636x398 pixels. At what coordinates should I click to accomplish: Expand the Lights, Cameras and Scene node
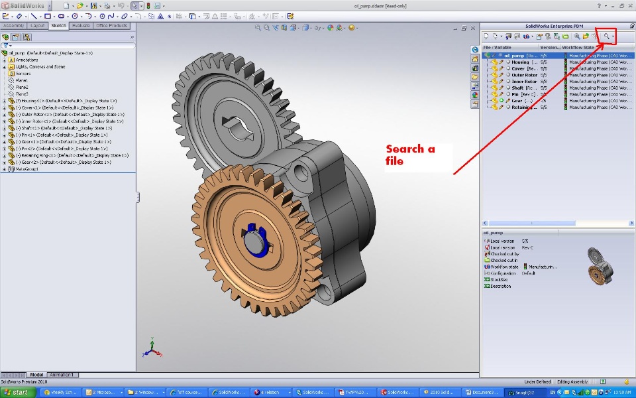[5, 66]
